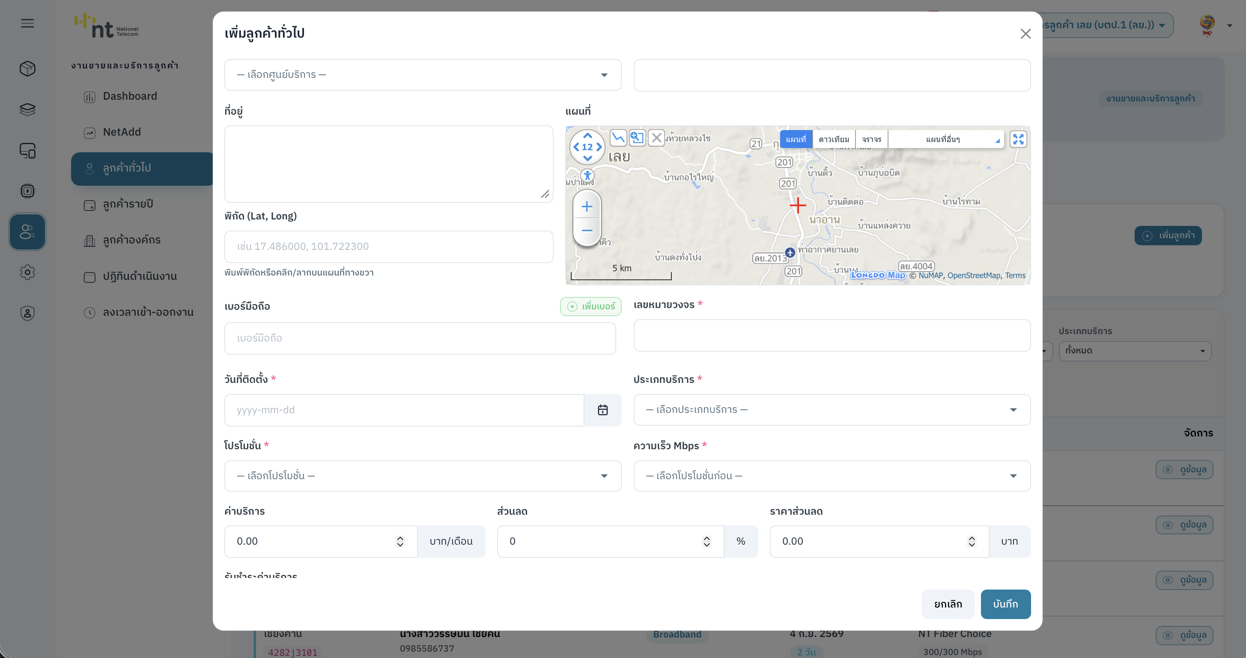Viewport: 1246px width, 658px height.
Task: Increase ส่วนลด percent stepper value
Action: pos(706,538)
